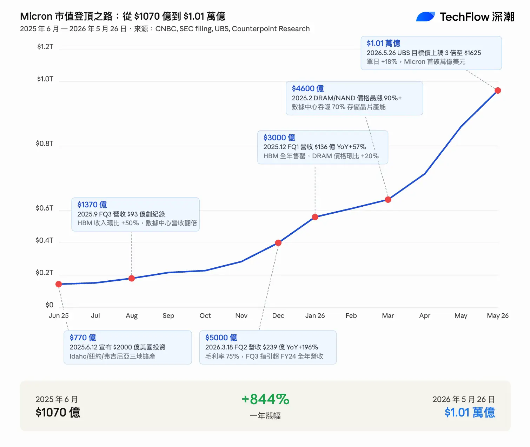Click the $4600 億 annotation heading
Viewport: 530px width, 447px height.
click(308, 88)
